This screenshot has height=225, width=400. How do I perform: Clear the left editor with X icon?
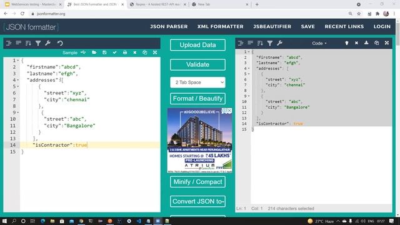(135, 52)
